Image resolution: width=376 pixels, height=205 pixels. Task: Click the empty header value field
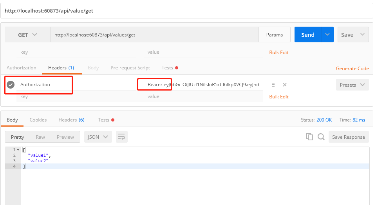pos(203,96)
